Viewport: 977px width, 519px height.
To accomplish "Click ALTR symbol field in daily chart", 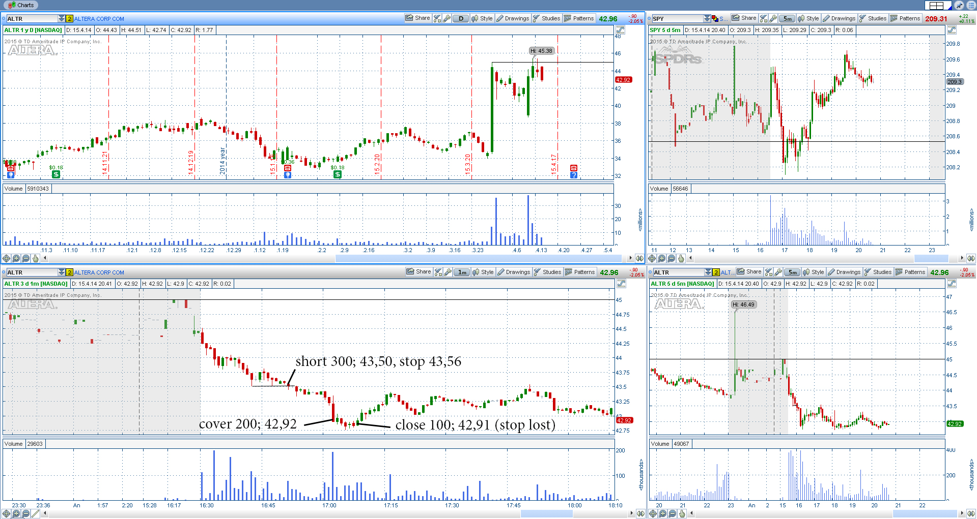I will (32, 18).
